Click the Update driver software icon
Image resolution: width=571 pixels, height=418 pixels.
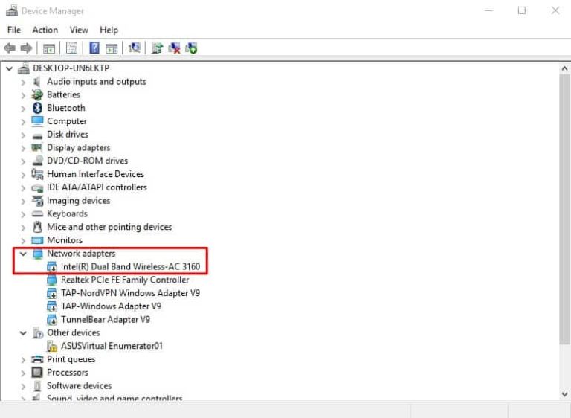[157, 48]
